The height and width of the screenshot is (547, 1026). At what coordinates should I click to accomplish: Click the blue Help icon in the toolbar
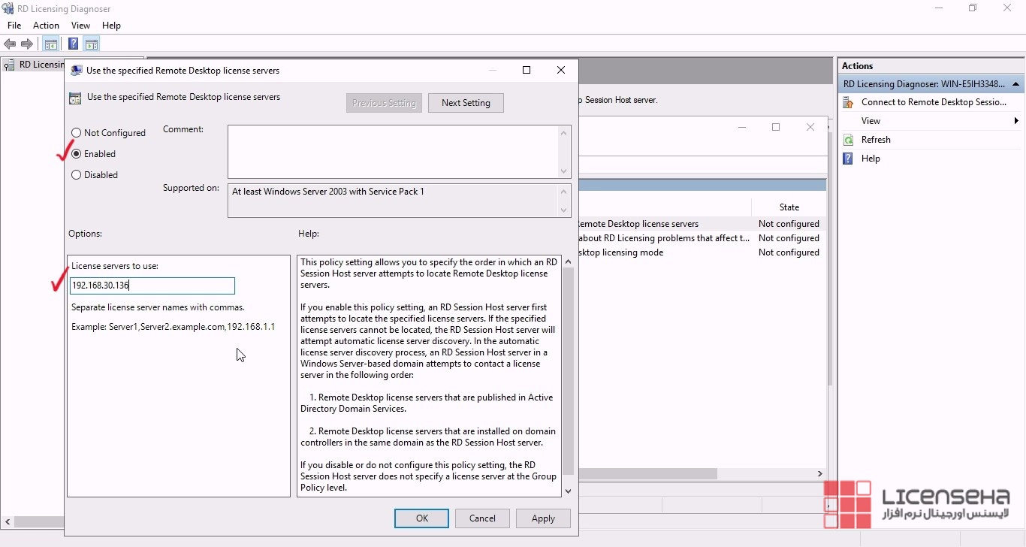tap(73, 44)
